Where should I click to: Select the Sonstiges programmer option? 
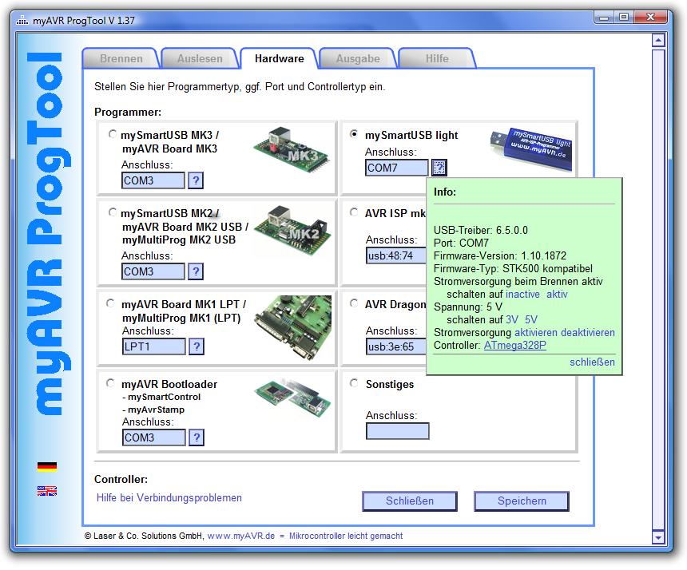pos(355,384)
